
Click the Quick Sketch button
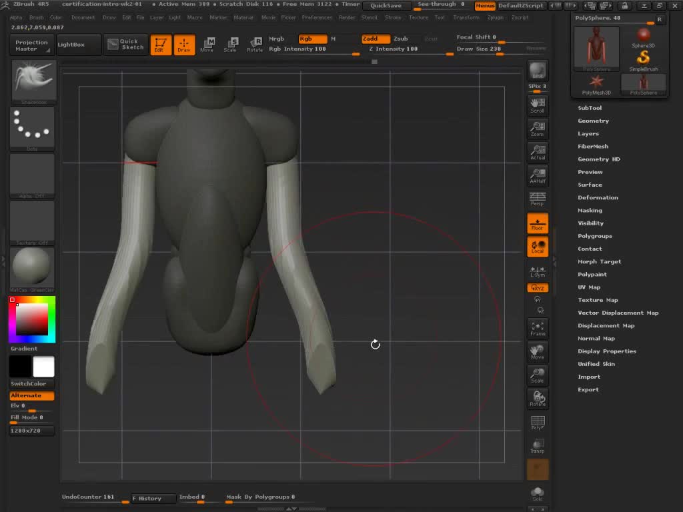coord(126,45)
